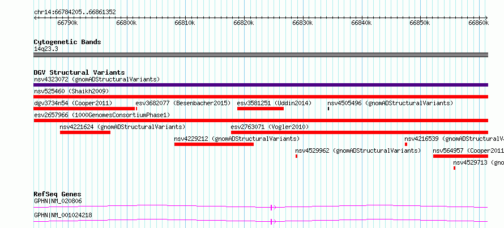Select the small esv3682077 Besenbacher2015 marker
This screenshot has height=228, width=504.
[136, 109]
